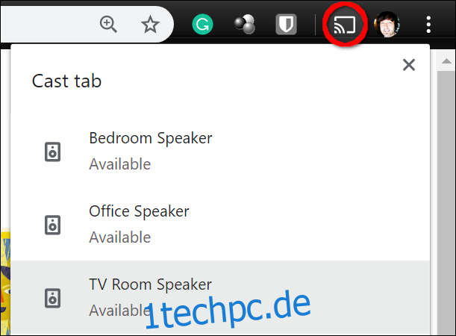456x336 pixels.
Task: Click the three-spheres extension icon
Action: (245, 25)
